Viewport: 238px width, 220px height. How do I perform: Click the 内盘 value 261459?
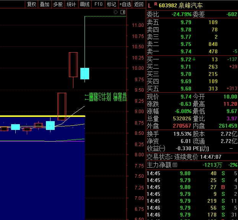pos(228,126)
